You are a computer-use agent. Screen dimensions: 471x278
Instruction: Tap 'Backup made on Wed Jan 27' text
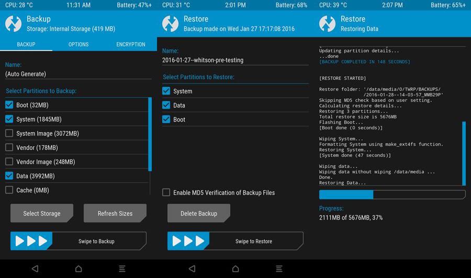point(239,29)
